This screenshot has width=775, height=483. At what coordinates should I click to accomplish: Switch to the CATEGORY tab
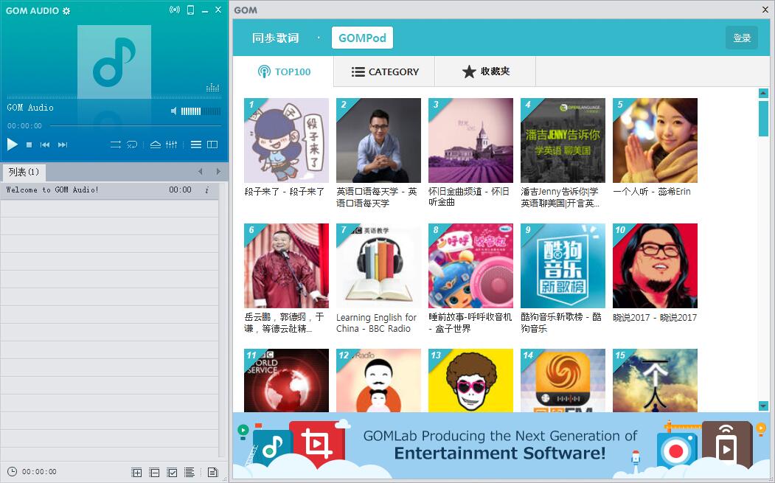pyautogui.click(x=384, y=72)
